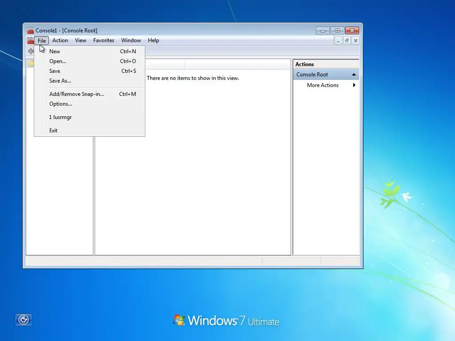This screenshot has width=455, height=341.
Task: Click the MMC console icon in the title bar
Action: tap(30, 31)
